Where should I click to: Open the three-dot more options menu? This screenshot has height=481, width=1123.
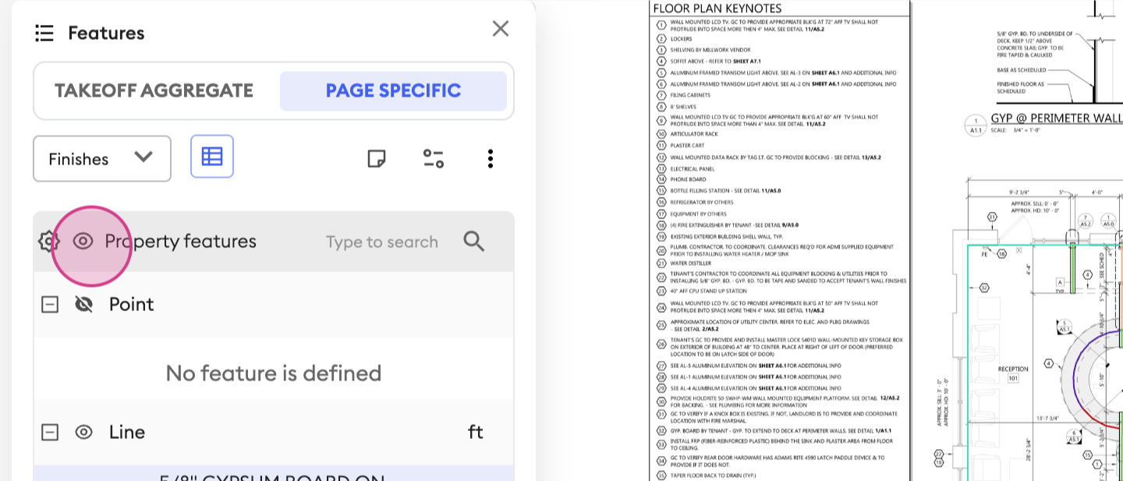point(490,159)
